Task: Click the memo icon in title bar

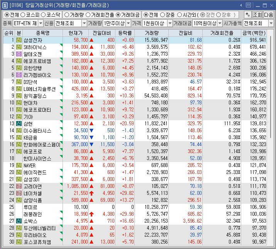Action: (248, 5)
